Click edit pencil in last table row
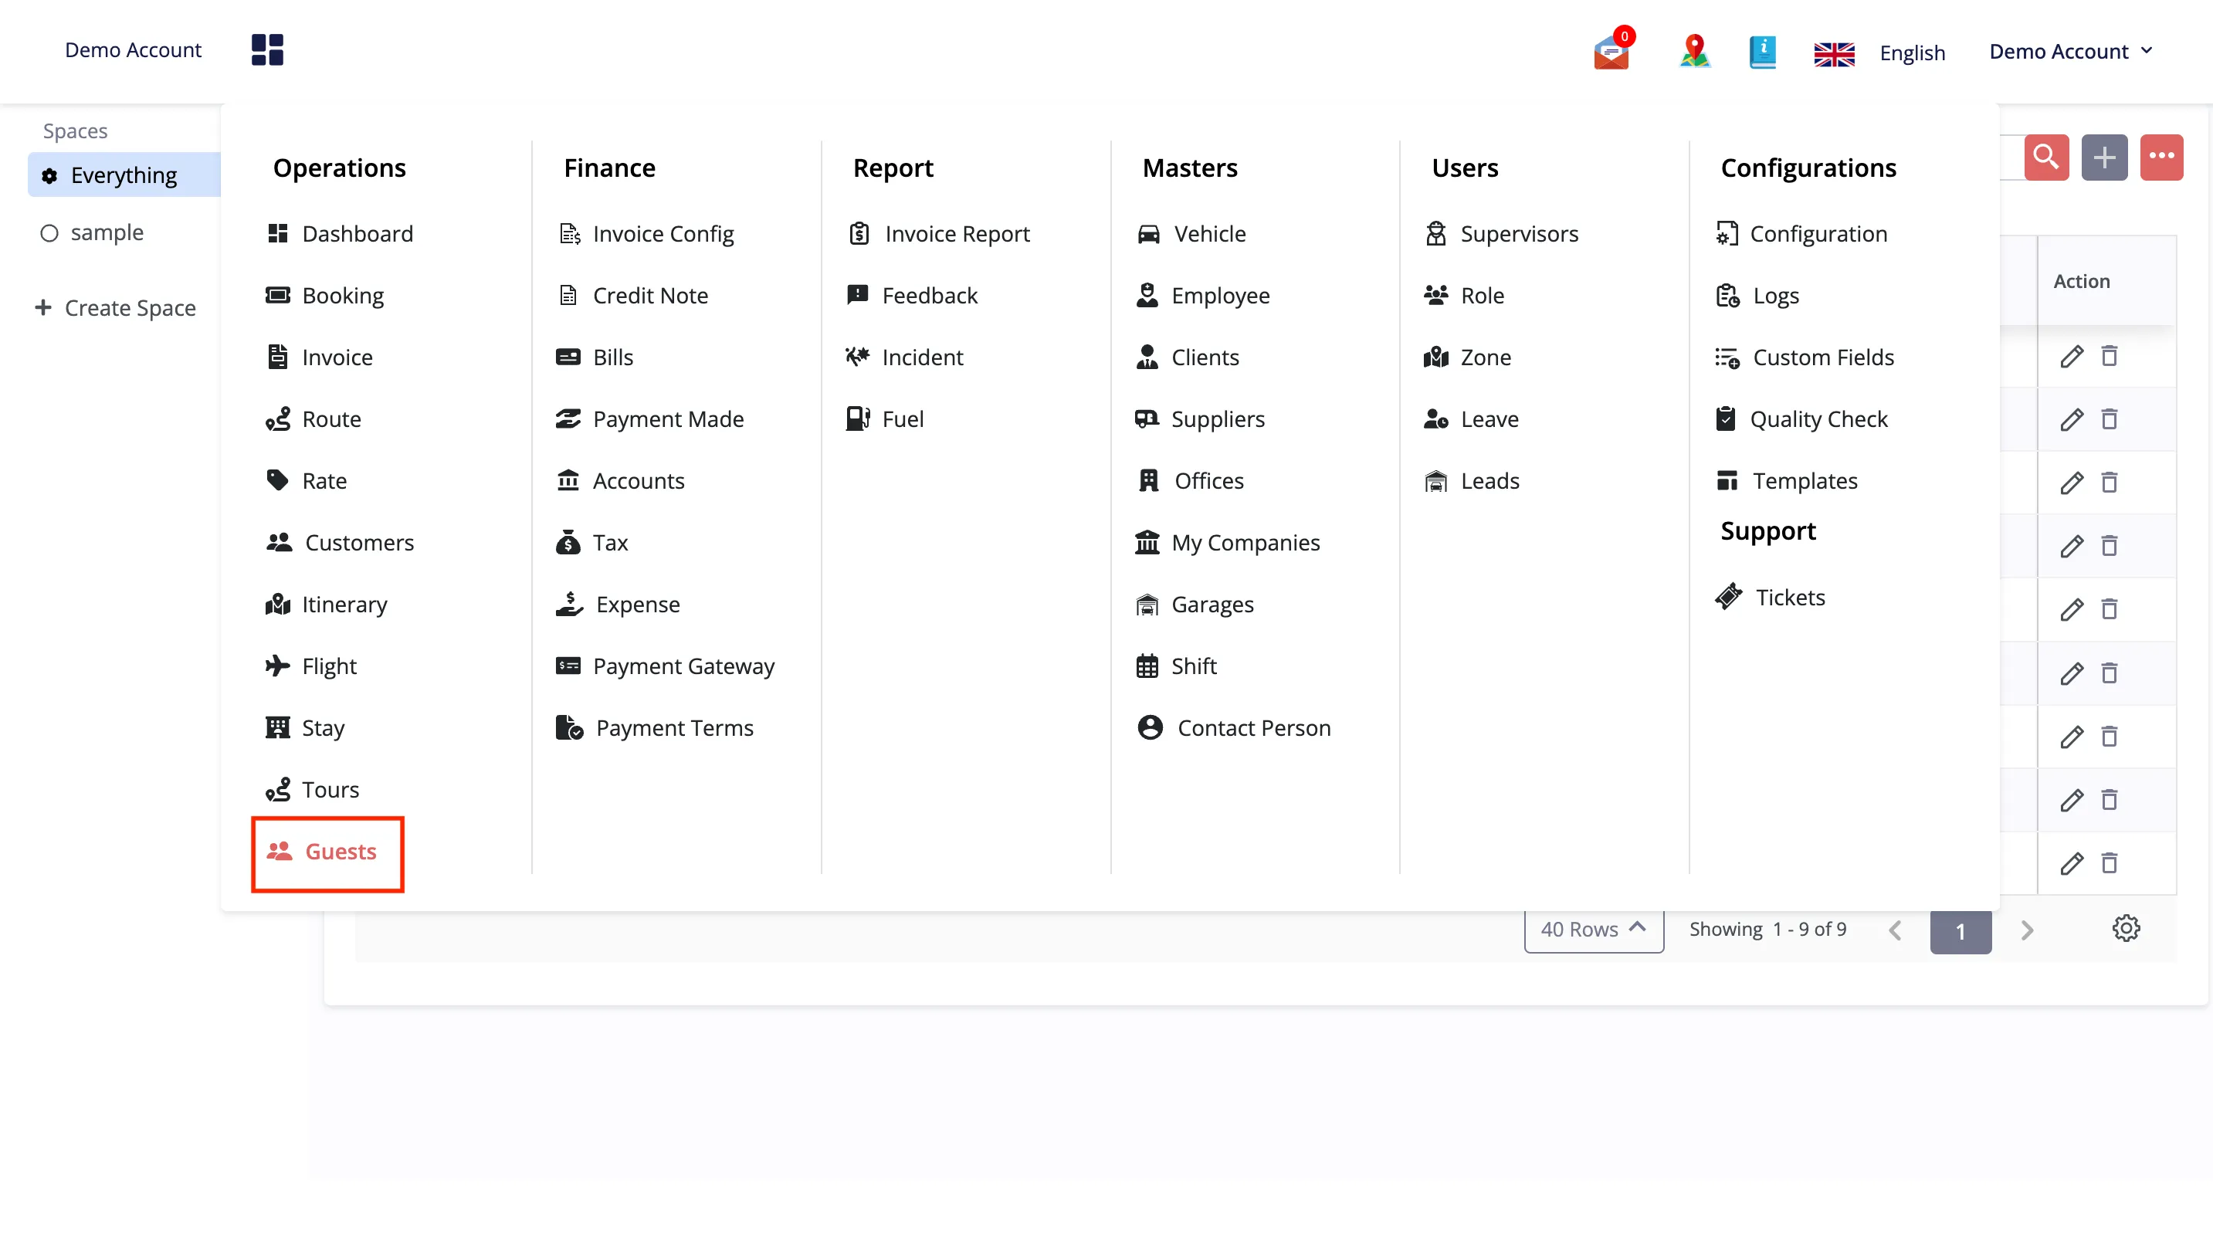Screen dimensions: 2213x1257 (2072, 863)
